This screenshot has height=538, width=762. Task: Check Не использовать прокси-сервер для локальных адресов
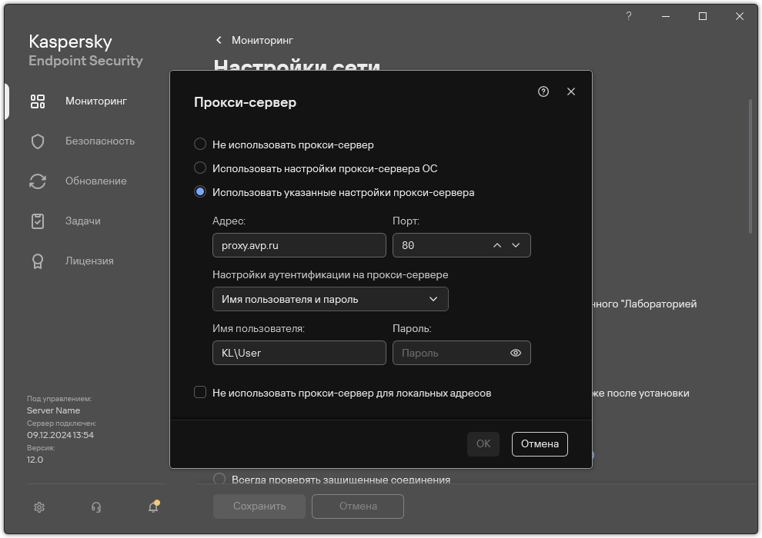[199, 392]
